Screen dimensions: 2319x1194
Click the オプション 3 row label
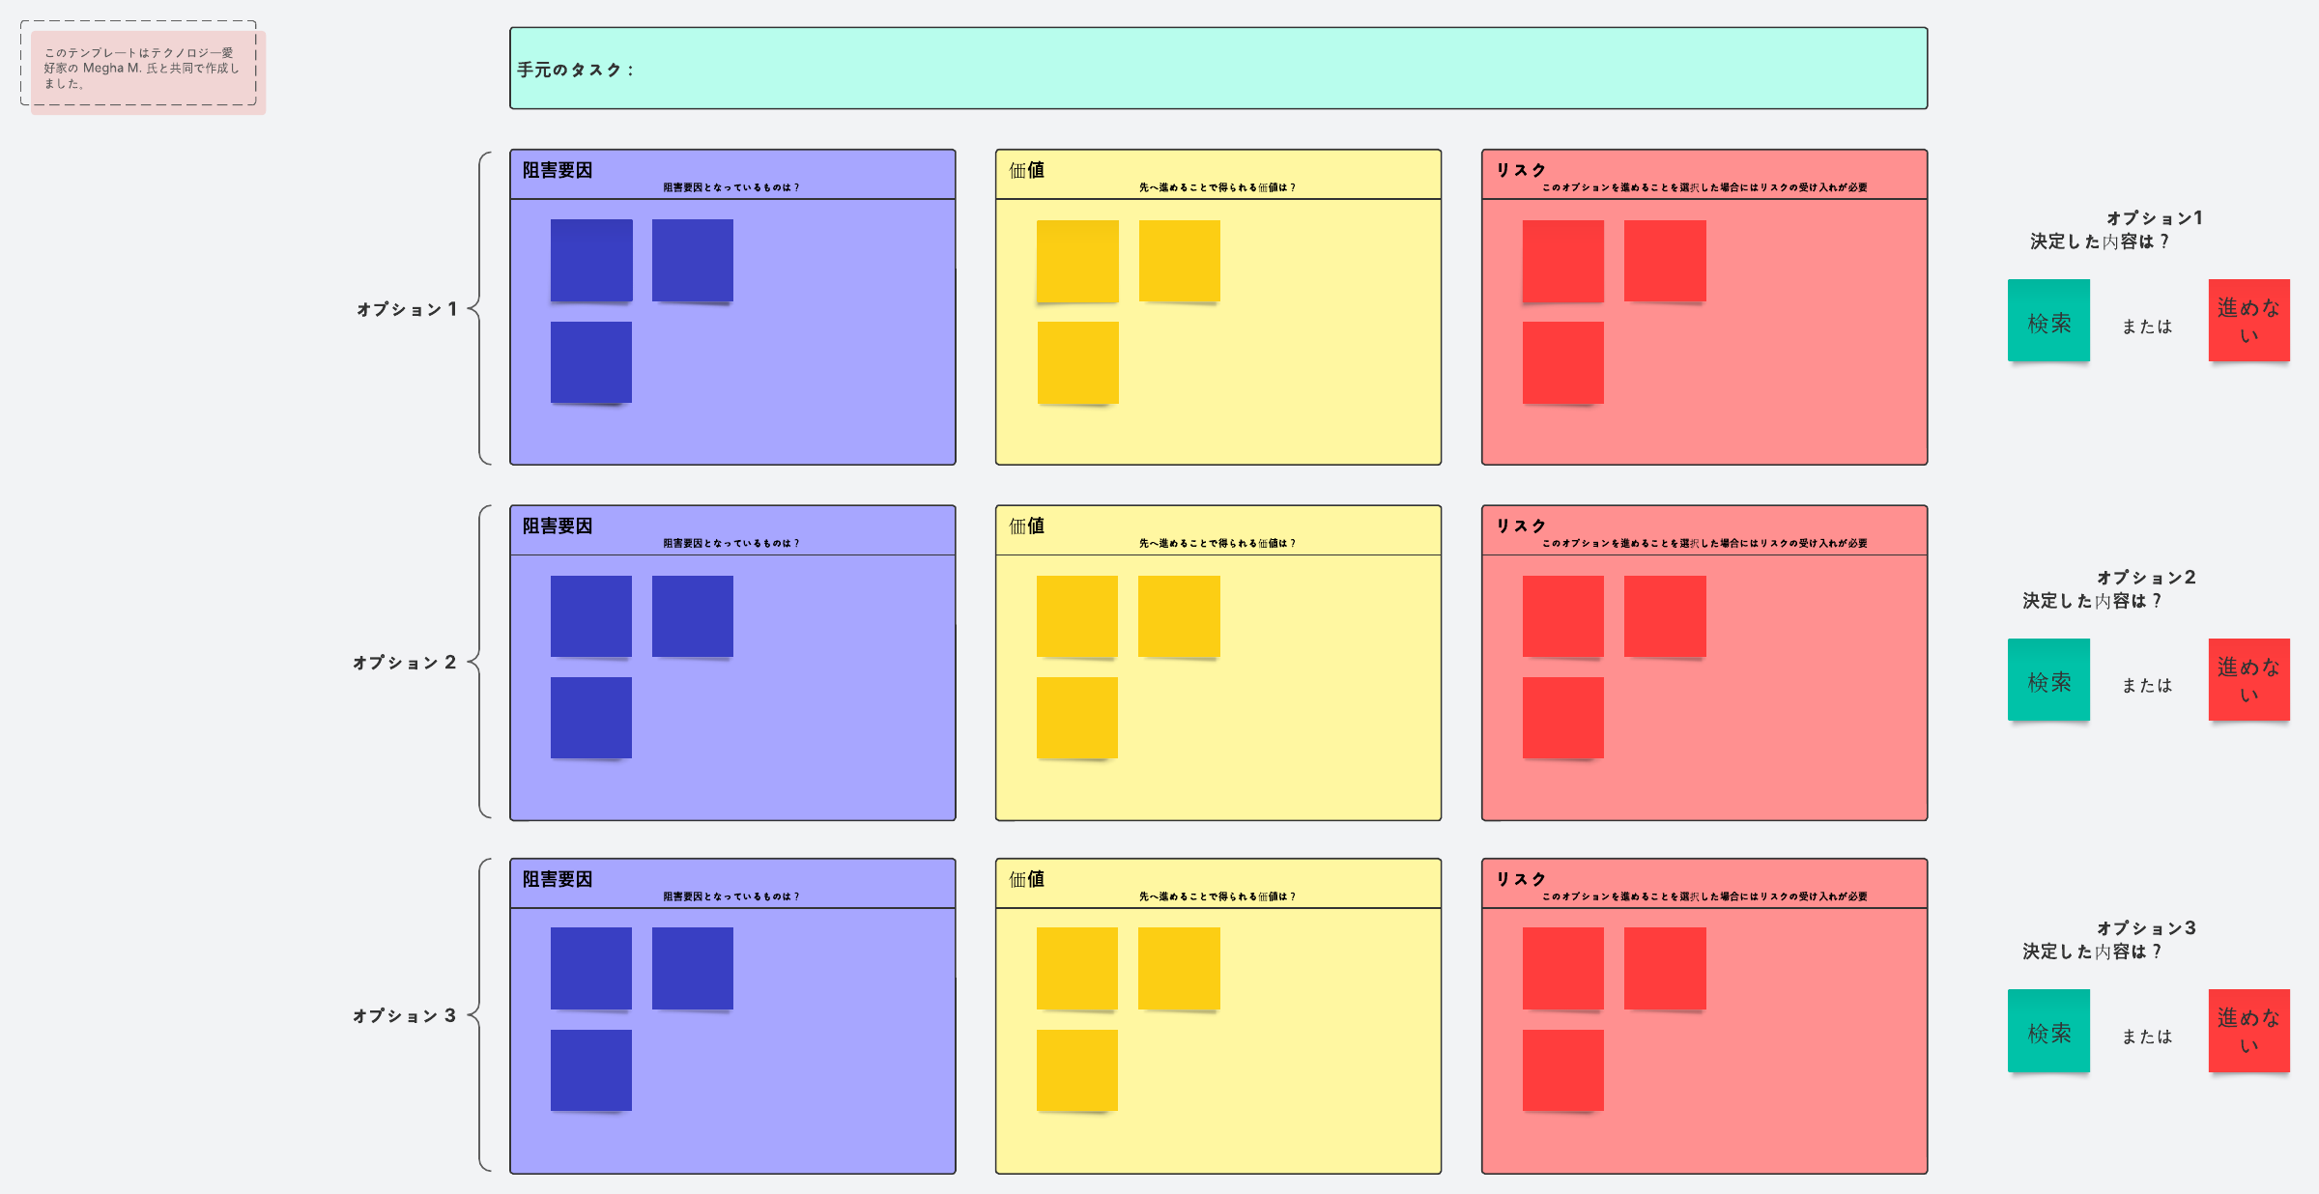click(x=404, y=1016)
